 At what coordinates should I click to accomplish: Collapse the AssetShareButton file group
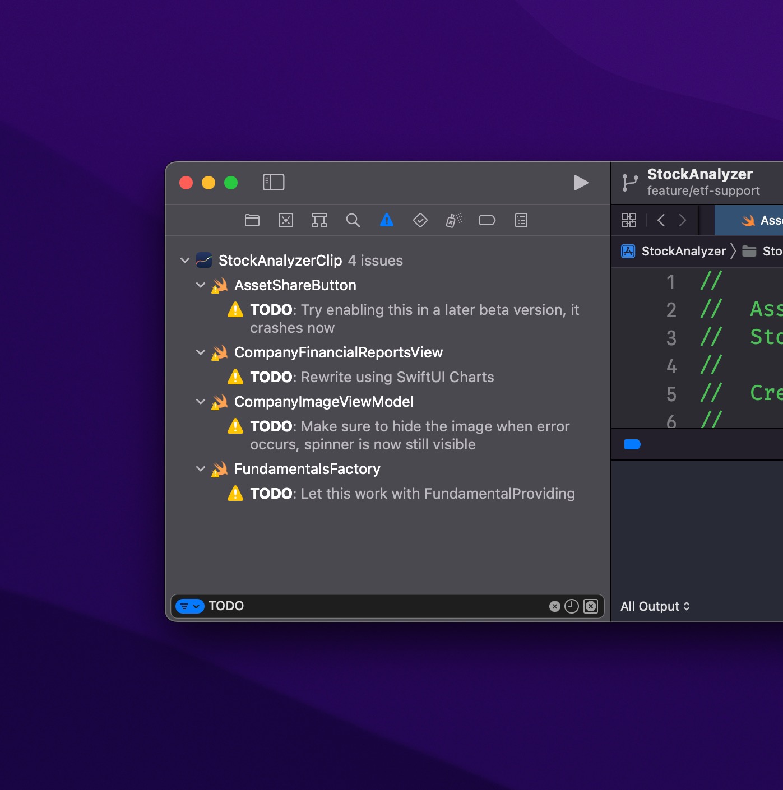tap(201, 285)
